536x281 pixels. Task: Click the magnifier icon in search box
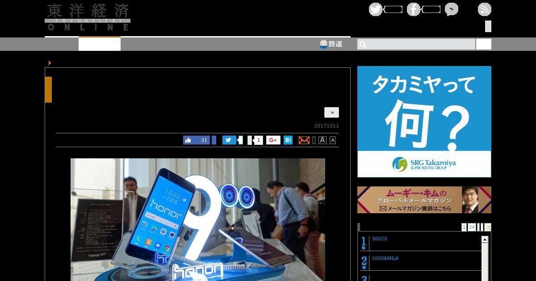[x=363, y=44]
